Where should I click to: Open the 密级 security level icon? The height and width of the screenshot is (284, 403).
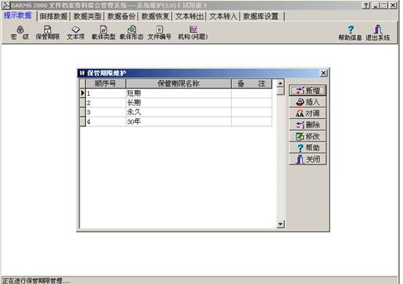20,33
